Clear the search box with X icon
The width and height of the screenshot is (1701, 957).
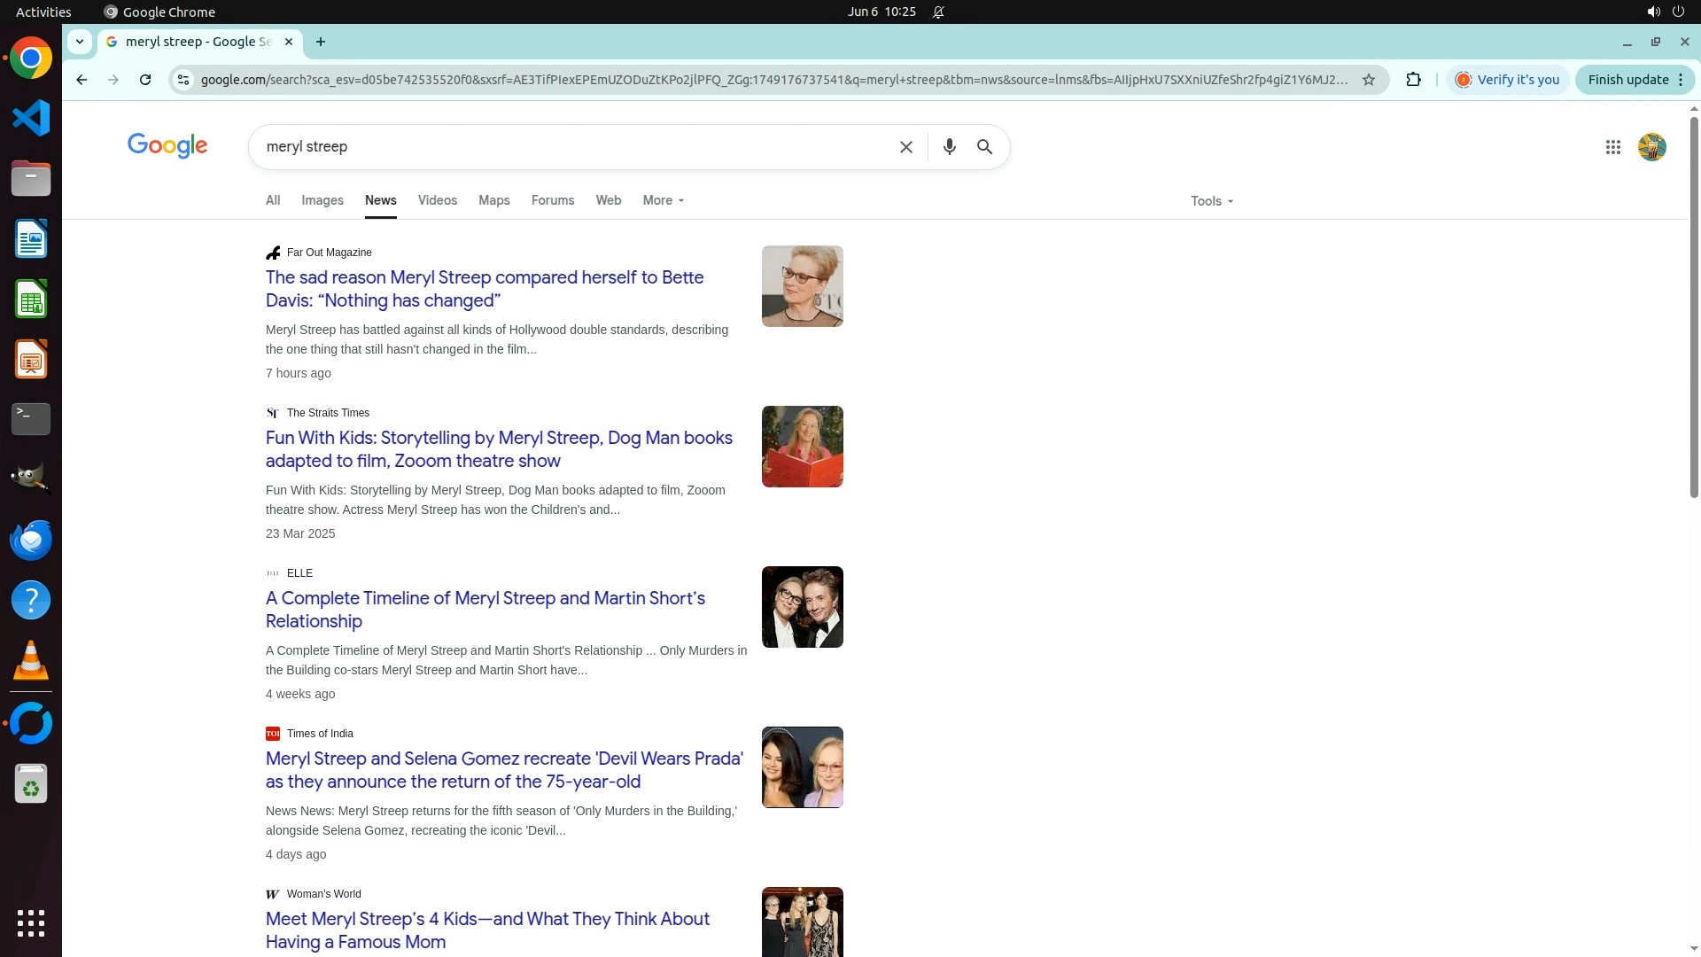905,147
